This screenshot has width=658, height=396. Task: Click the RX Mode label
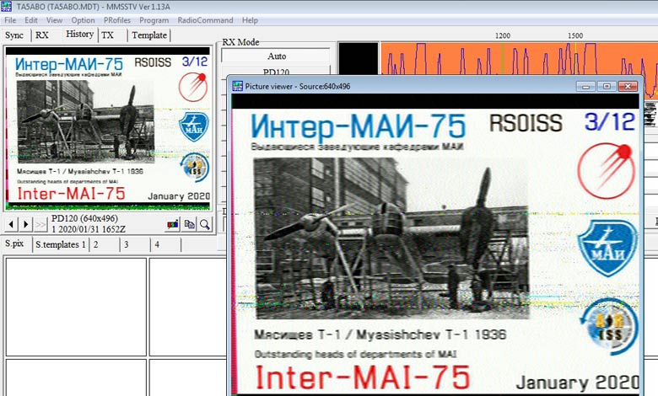240,42
